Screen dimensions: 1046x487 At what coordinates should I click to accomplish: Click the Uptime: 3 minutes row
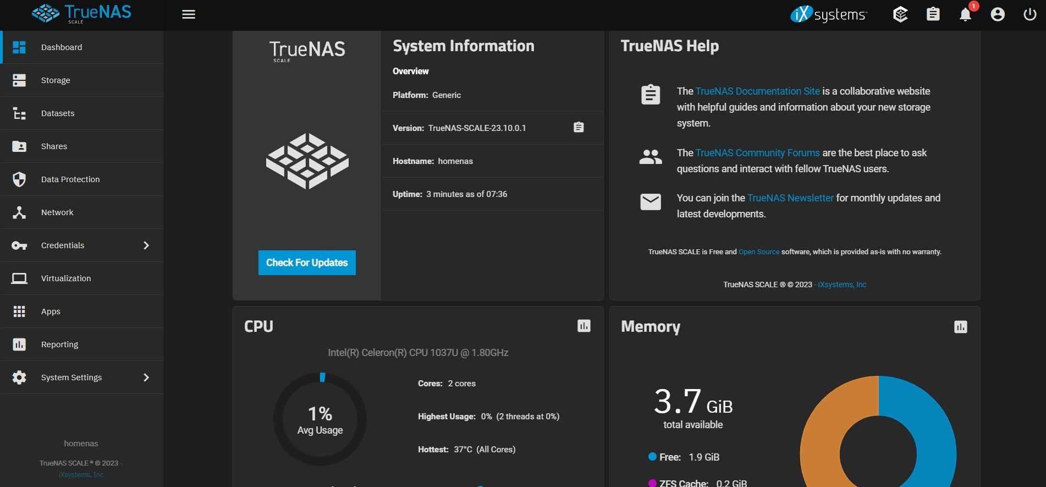point(492,194)
